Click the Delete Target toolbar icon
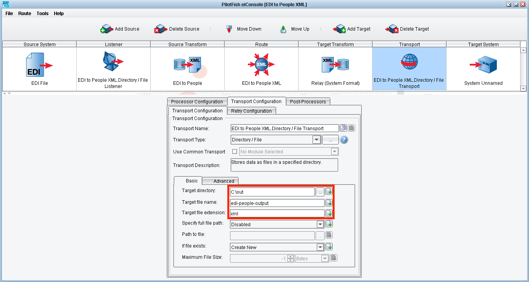529x282 pixels. (392, 29)
